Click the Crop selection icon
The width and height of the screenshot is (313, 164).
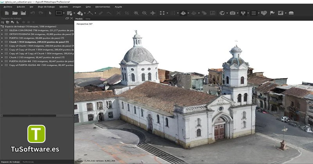click(127, 13)
